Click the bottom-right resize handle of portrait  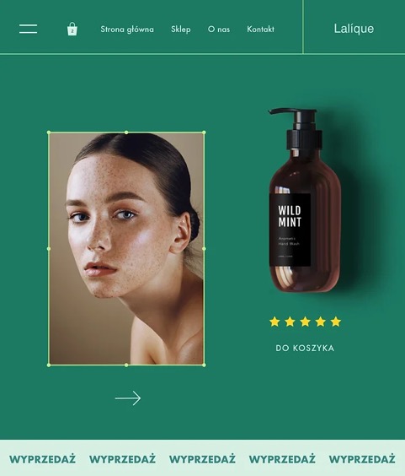204,365
